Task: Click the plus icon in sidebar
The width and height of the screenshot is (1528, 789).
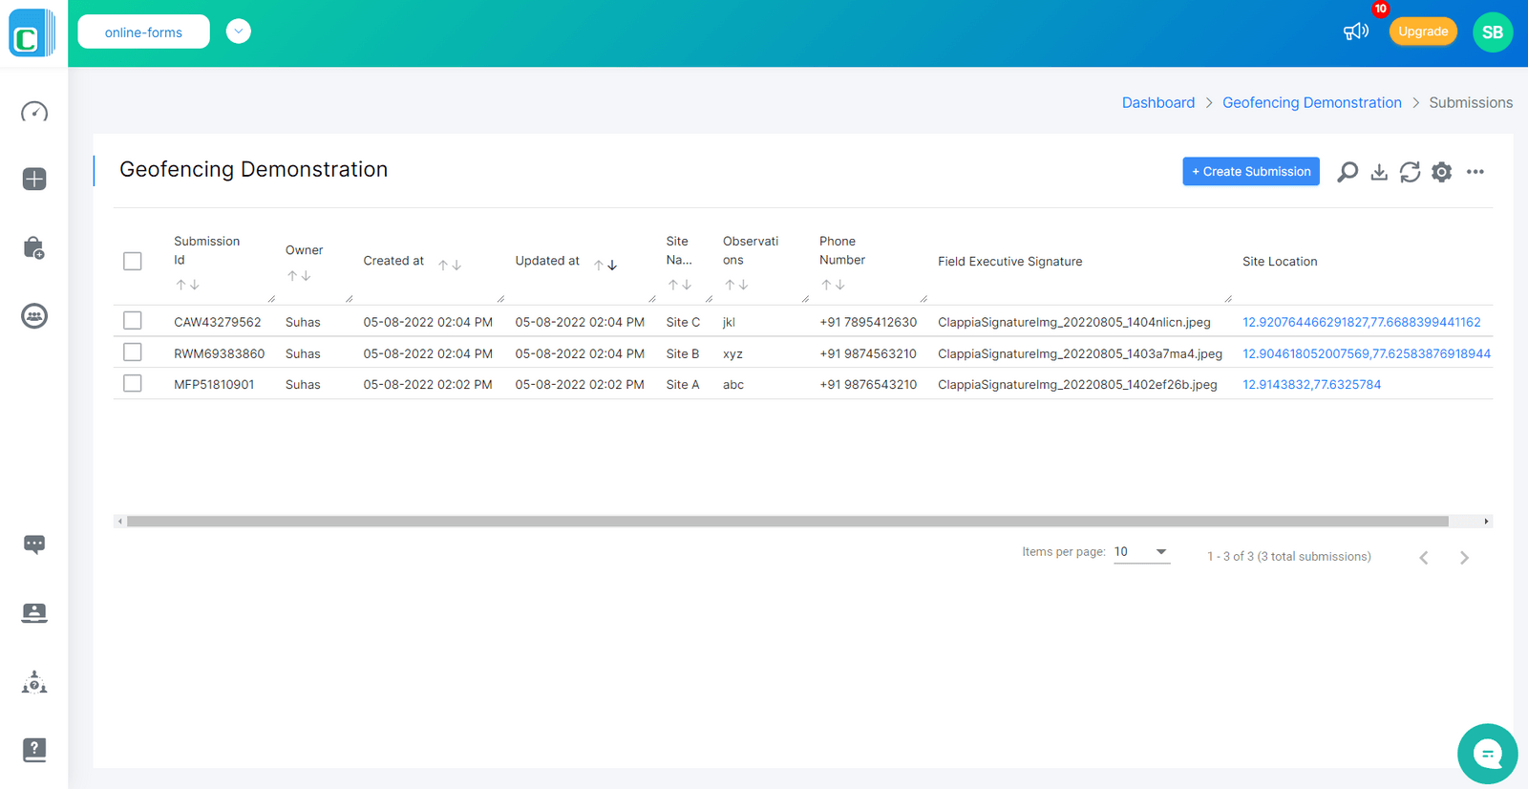Action: 34,180
